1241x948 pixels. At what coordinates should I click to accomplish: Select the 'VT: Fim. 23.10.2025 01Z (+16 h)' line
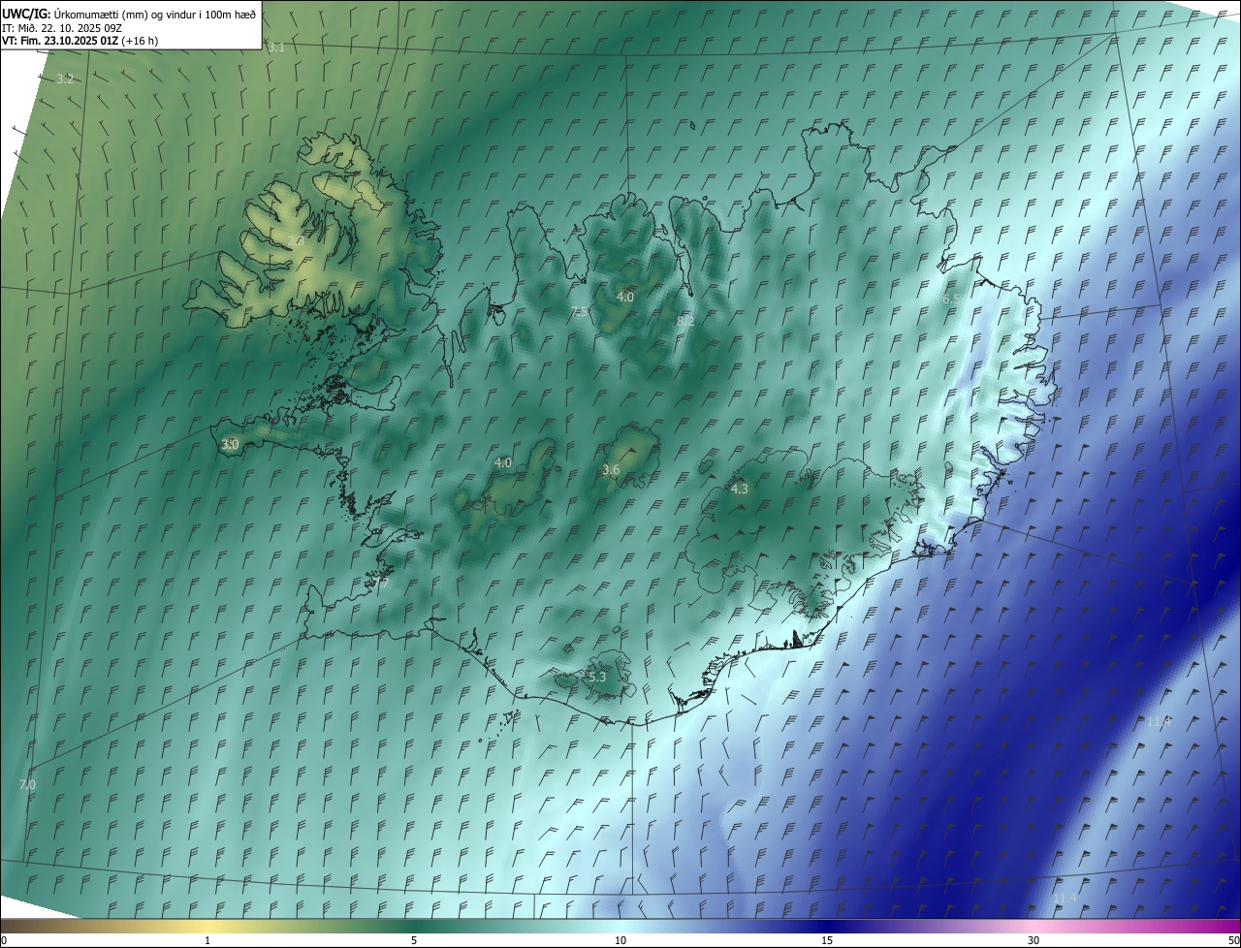click(80, 41)
